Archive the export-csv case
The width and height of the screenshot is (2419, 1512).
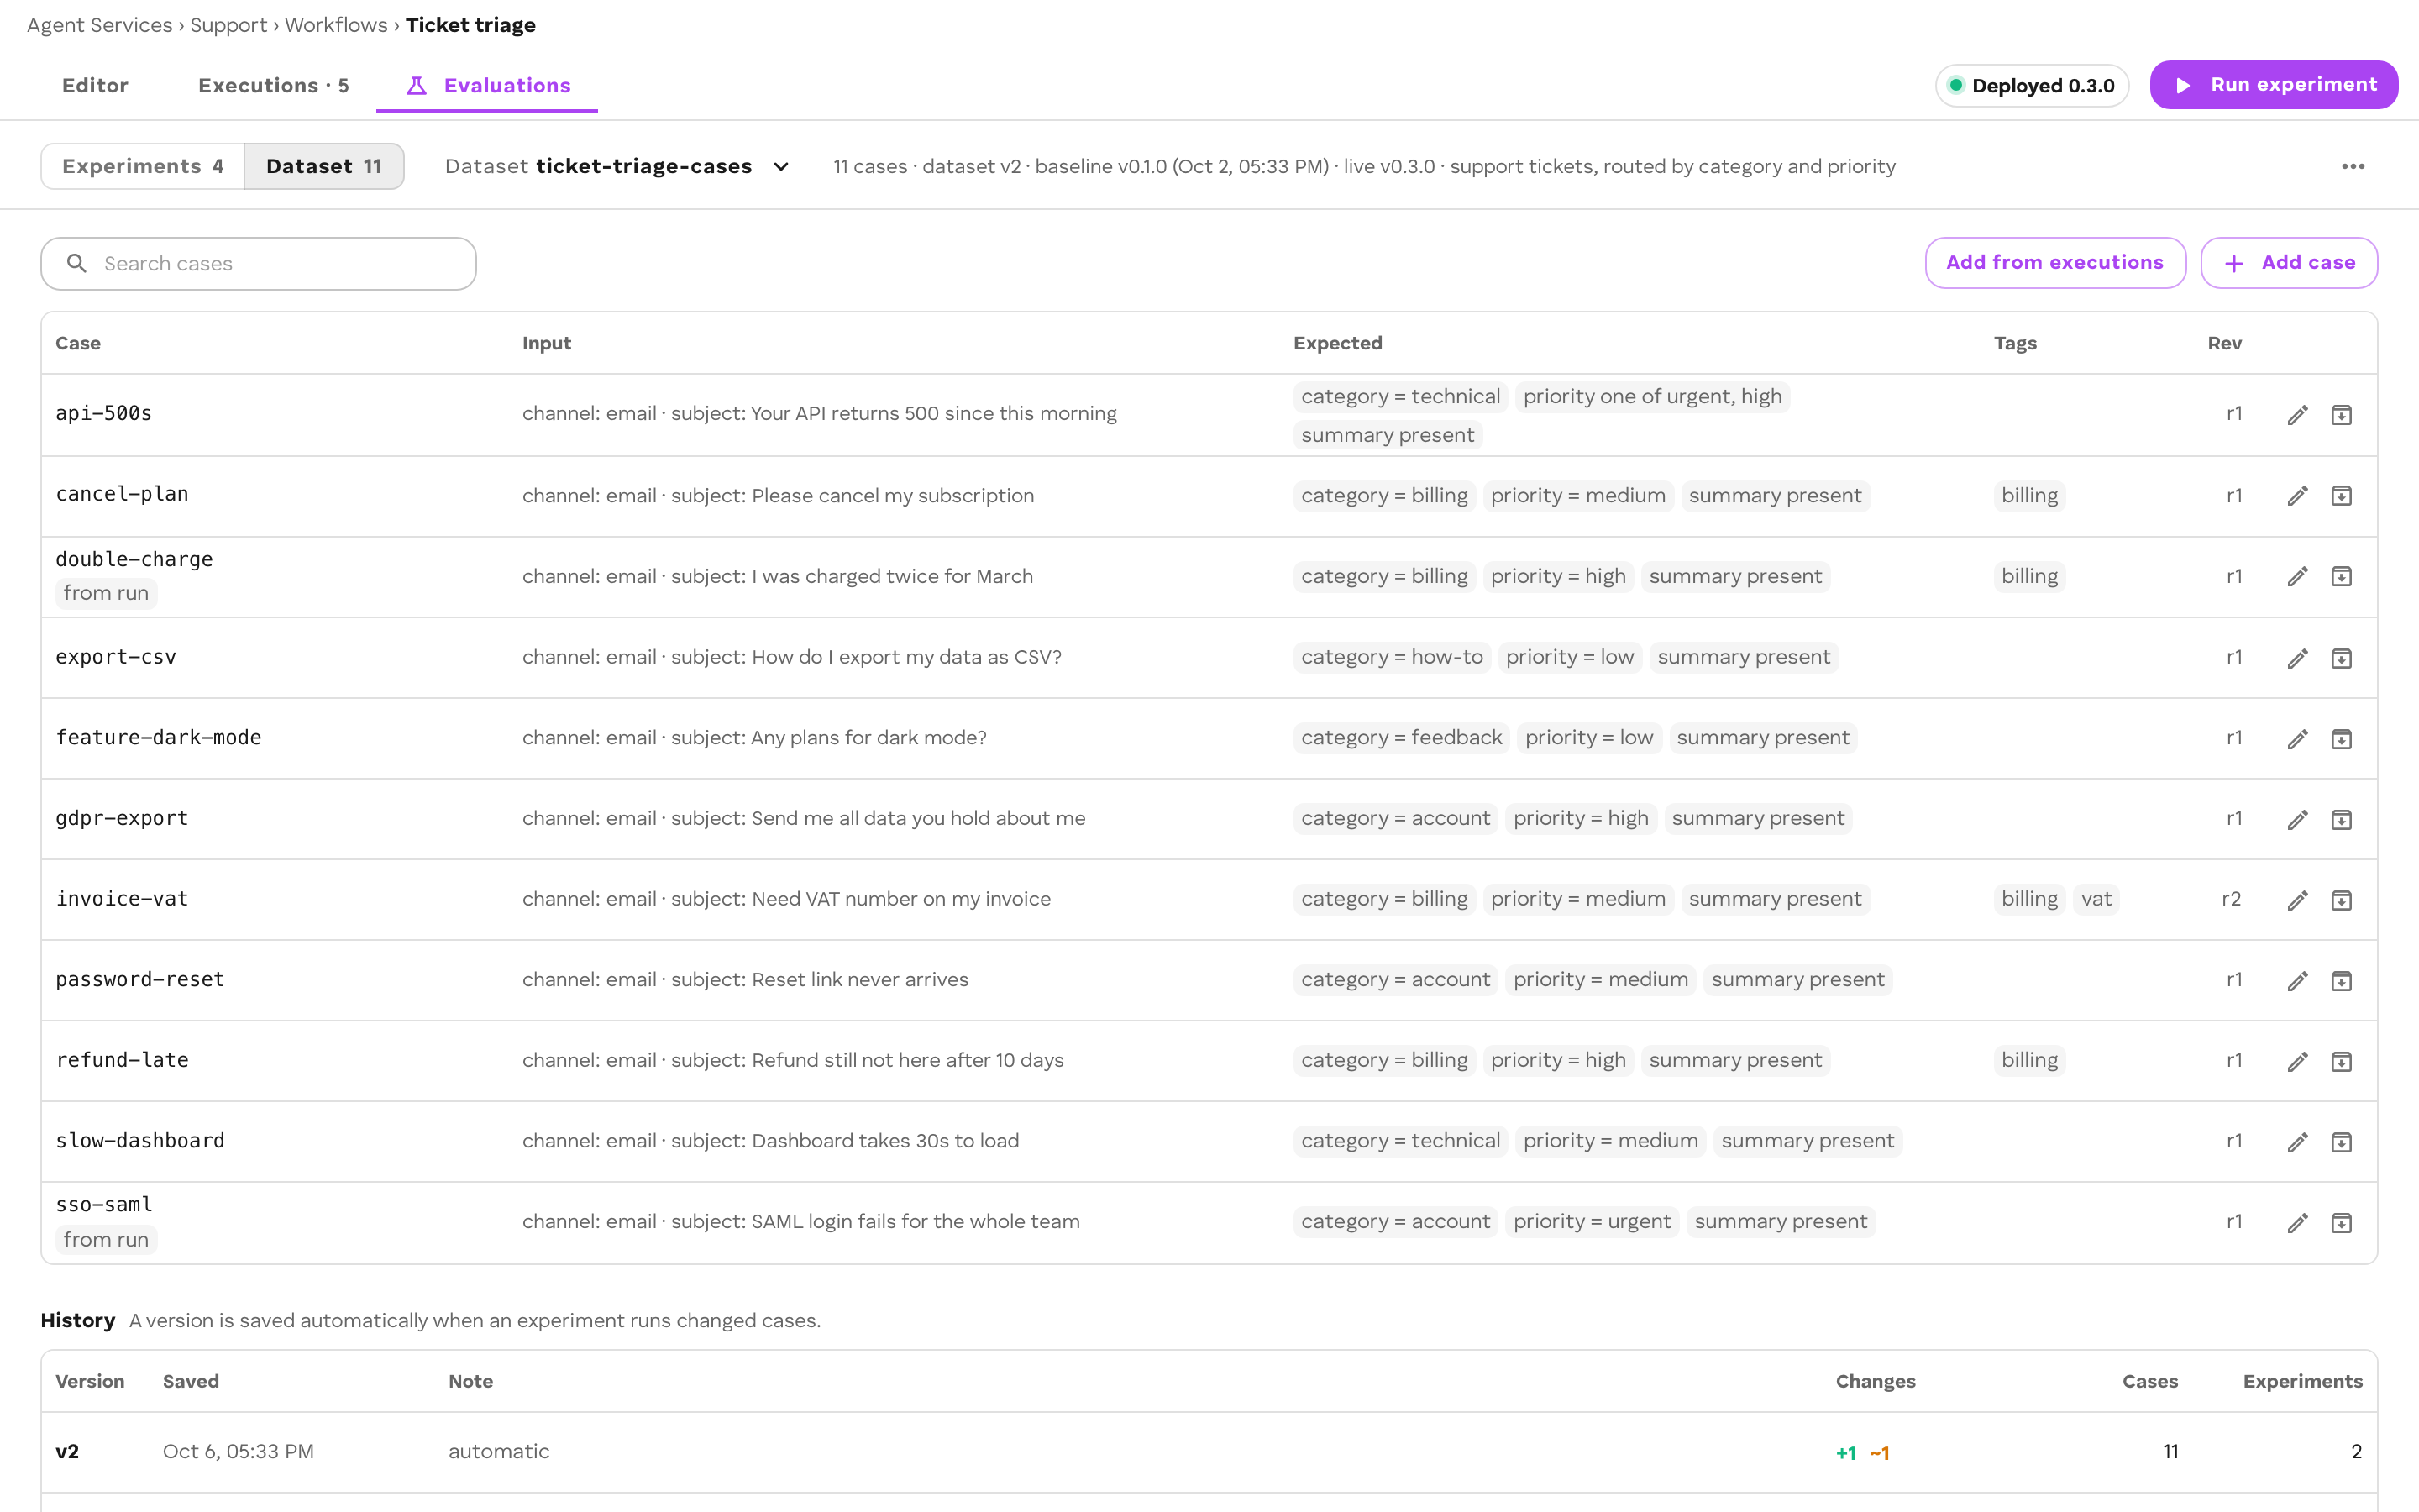click(x=2341, y=658)
